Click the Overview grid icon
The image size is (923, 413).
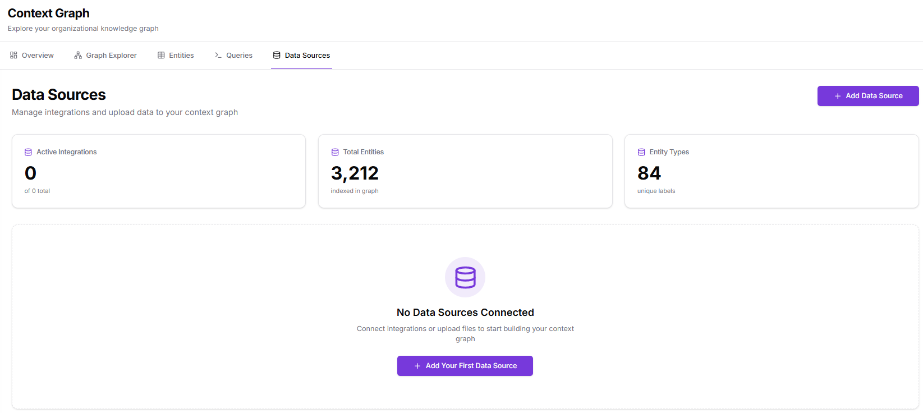(13, 56)
